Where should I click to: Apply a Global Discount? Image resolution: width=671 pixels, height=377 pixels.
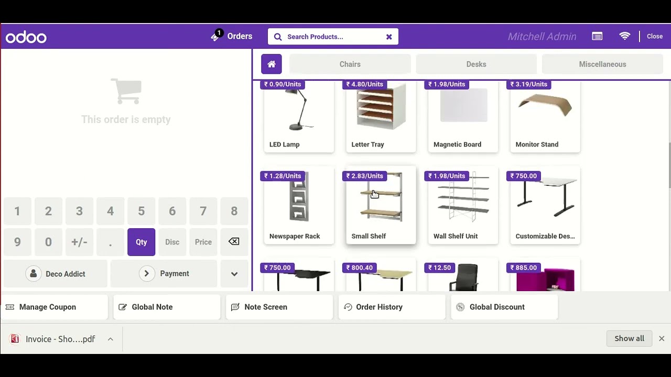(504, 307)
